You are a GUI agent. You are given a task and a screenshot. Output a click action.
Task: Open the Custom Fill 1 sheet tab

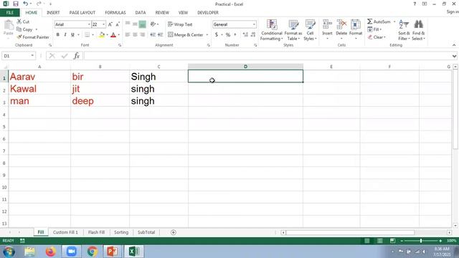point(65,232)
